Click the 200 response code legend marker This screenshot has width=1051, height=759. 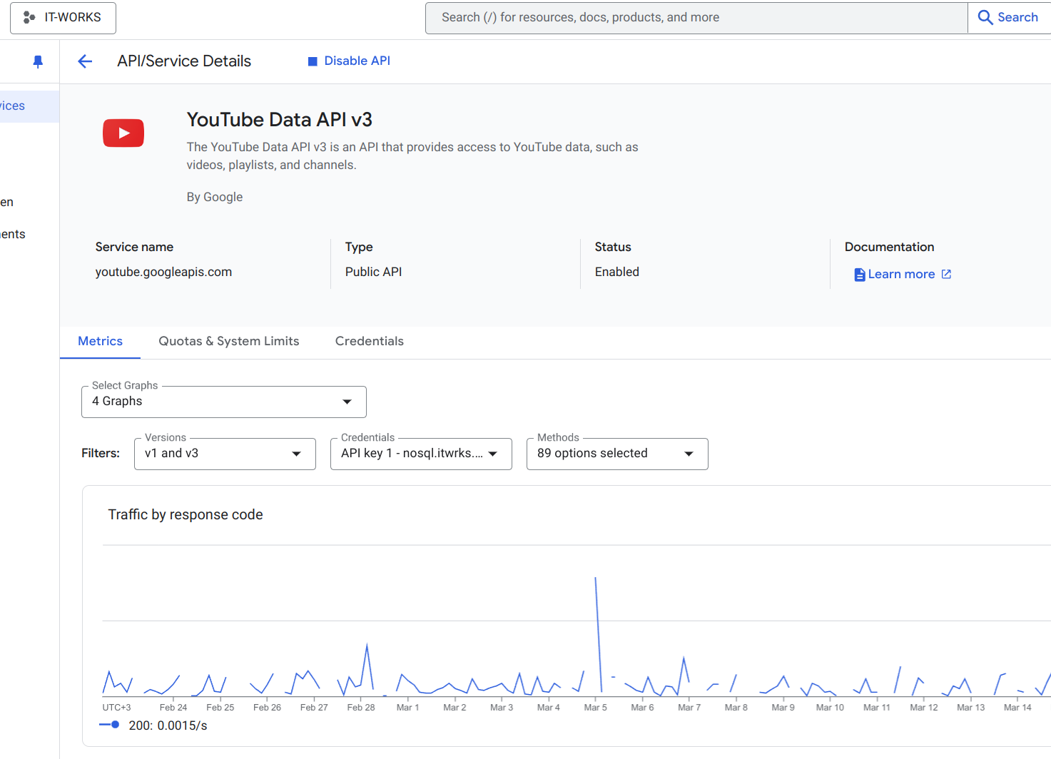tap(110, 725)
